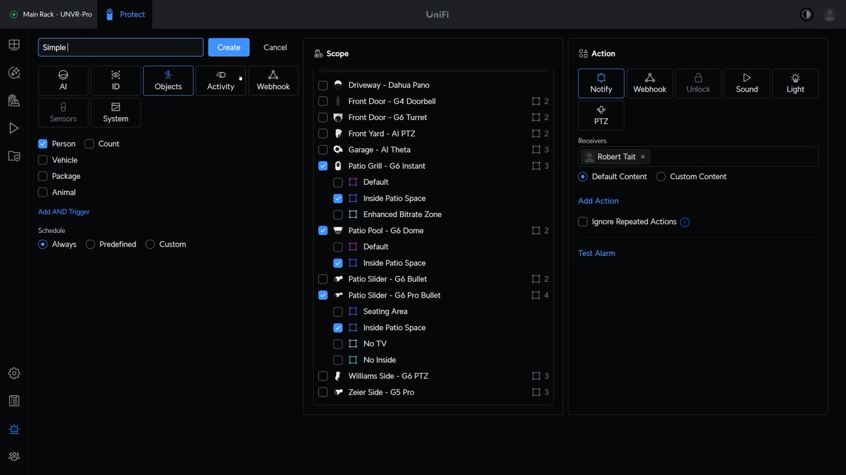Switch to the Protect tab

[125, 15]
